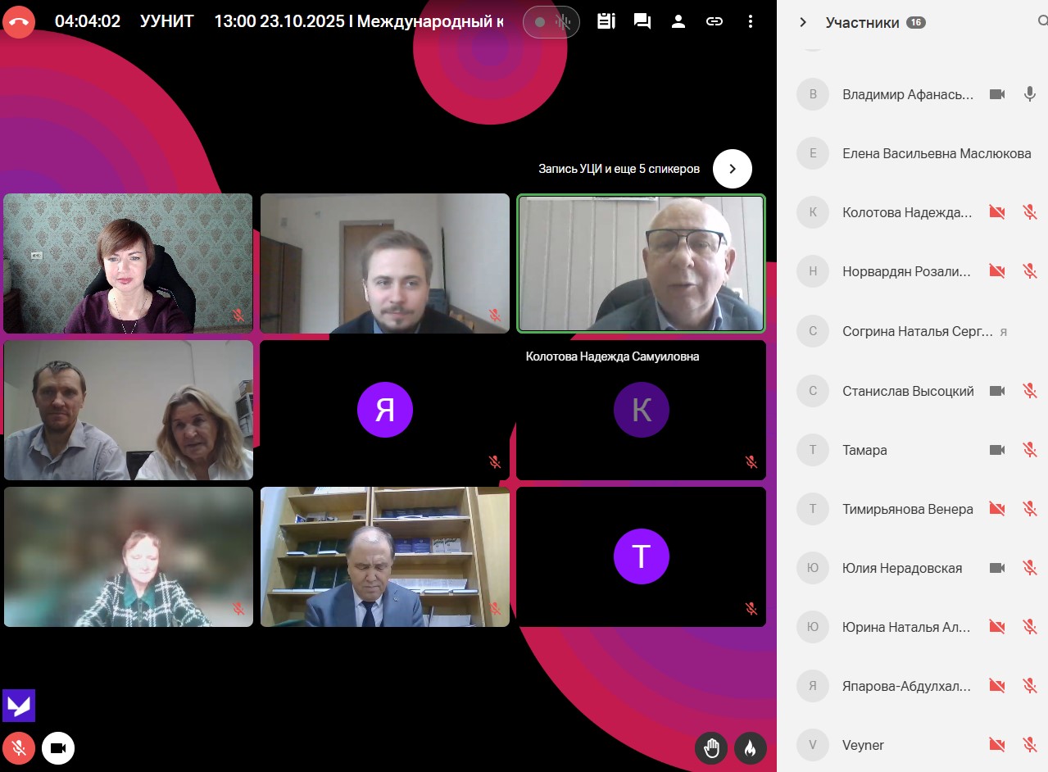Open the meeting notes icon in top bar
The image size is (1048, 772).
tap(606, 22)
